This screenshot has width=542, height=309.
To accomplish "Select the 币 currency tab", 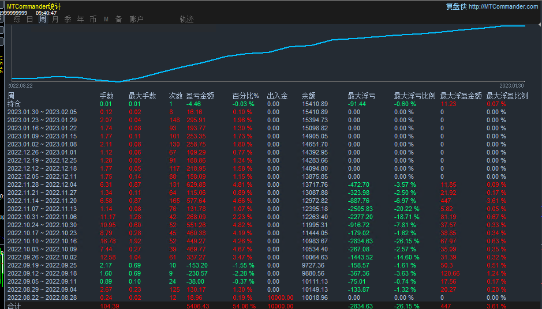I will 94,19.
